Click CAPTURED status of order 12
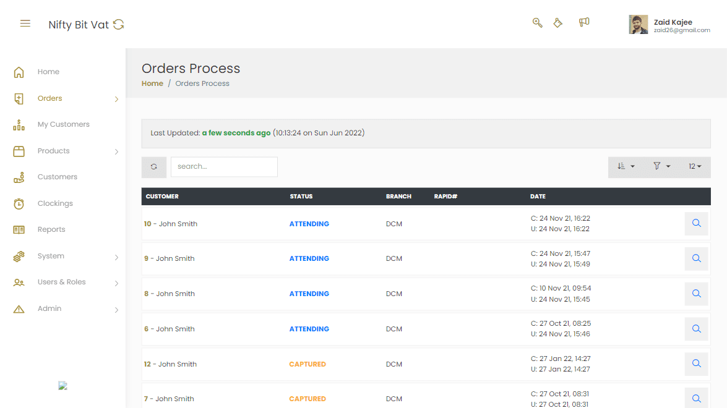Viewport: 727px width, 408px height. click(308, 364)
